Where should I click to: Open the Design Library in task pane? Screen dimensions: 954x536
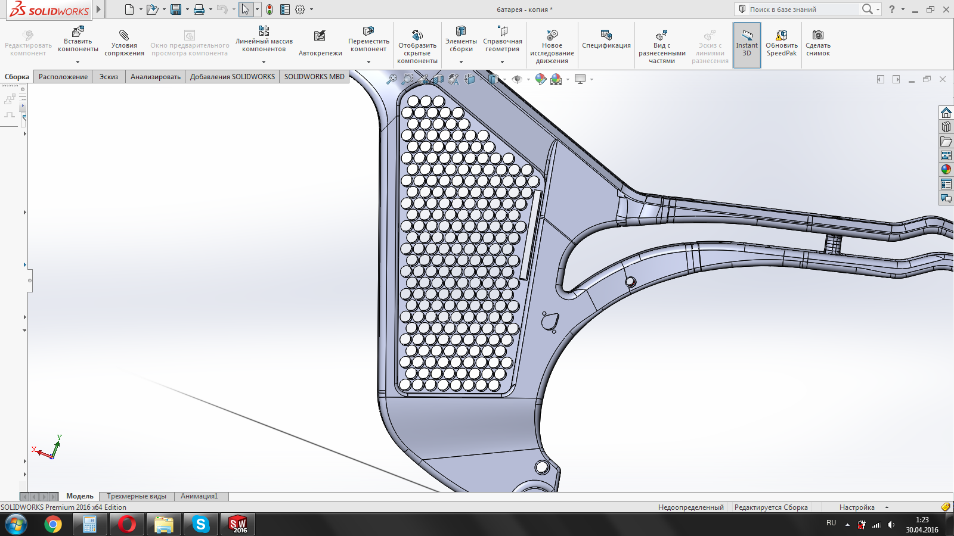946,127
